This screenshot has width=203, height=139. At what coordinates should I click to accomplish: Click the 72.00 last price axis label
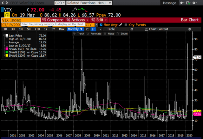(x=197, y=57)
